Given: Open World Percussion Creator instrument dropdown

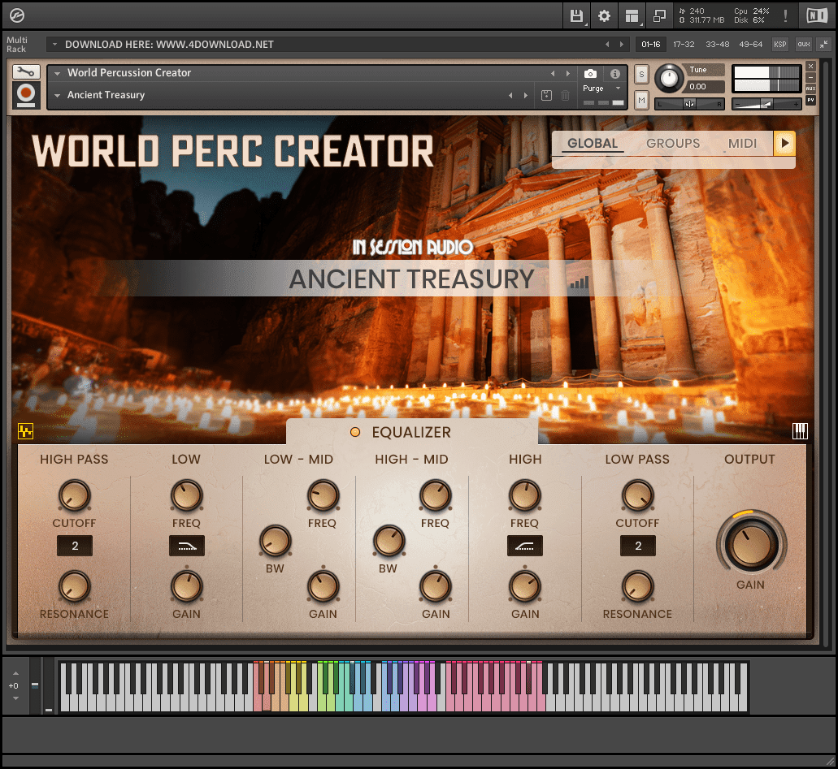Looking at the screenshot, I should pos(57,73).
